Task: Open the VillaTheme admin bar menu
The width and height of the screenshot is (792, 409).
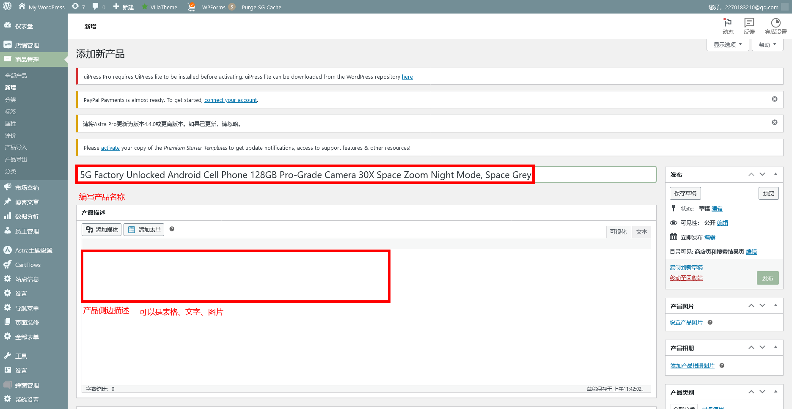Action: click(x=159, y=7)
